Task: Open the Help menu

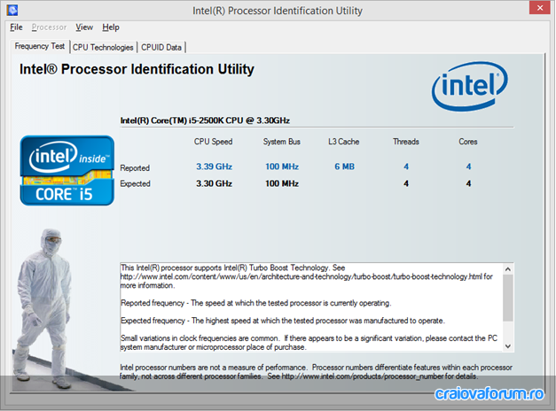Action: (111, 27)
